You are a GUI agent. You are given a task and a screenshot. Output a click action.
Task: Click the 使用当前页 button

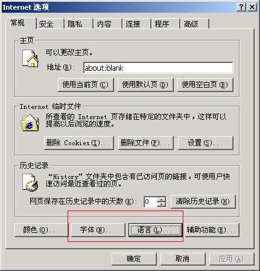pos(86,85)
